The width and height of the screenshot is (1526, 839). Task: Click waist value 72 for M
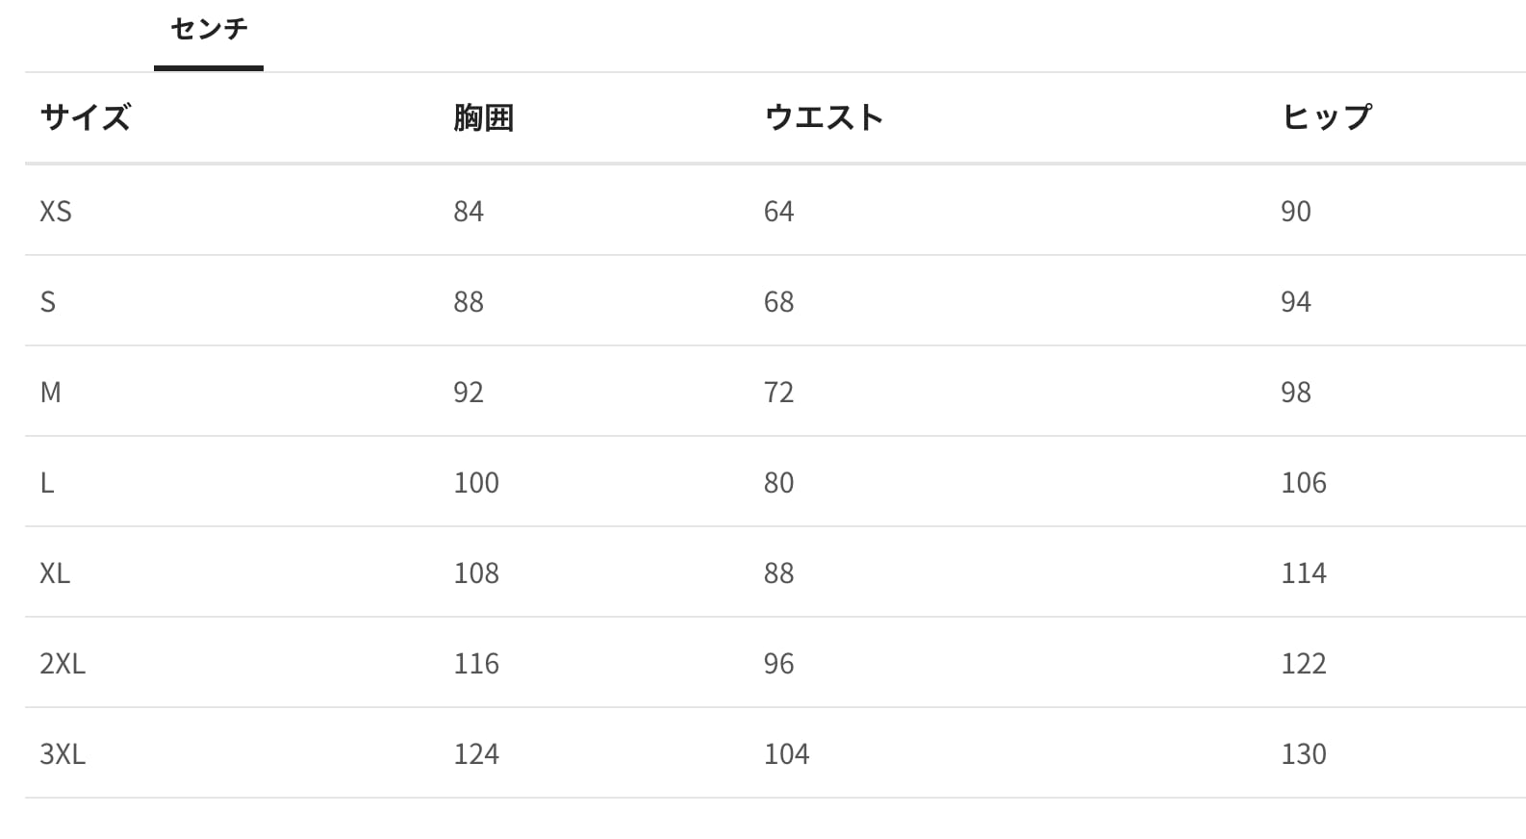point(778,393)
